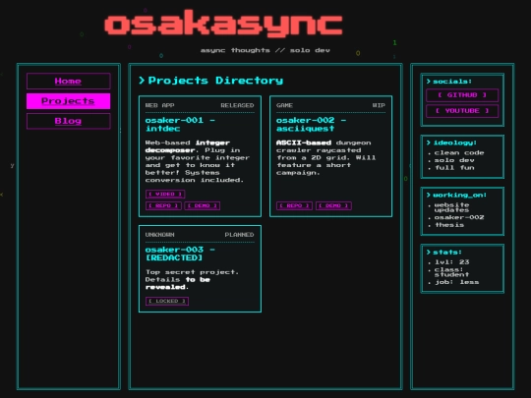Image resolution: width=531 pixels, height=398 pixels.
Task: Click the WIP status label
Action: point(379,105)
